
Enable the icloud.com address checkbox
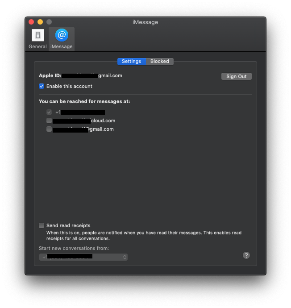click(x=49, y=121)
